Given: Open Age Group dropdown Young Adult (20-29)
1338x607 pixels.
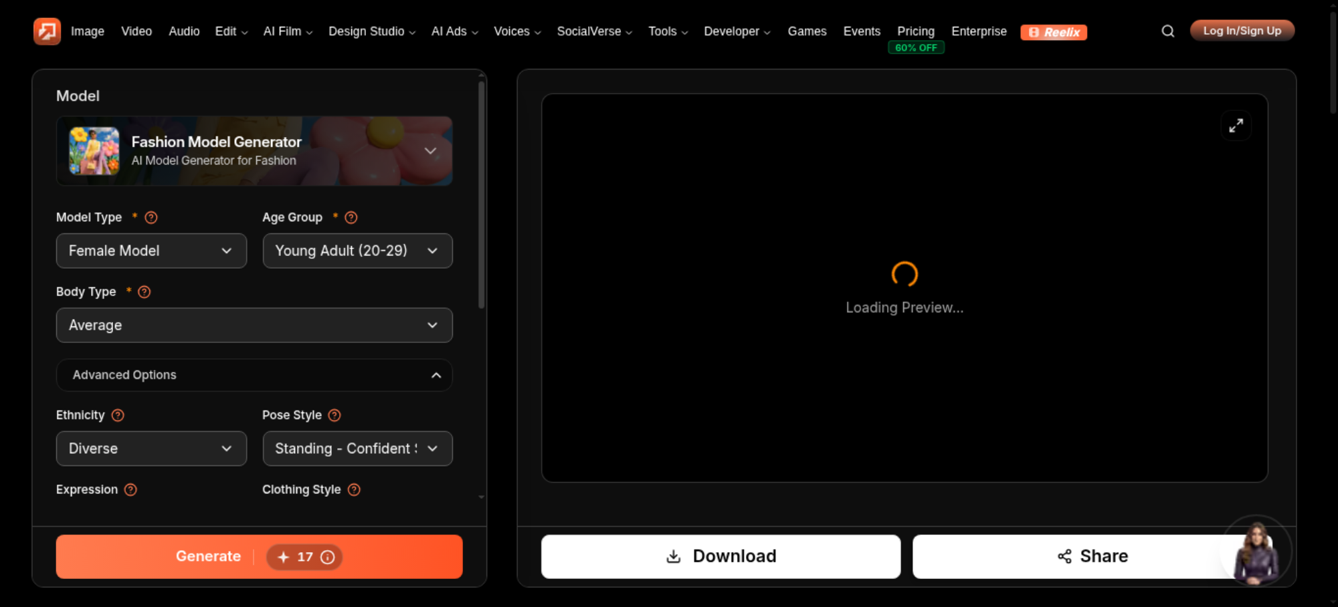Looking at the screenshot, I should pos(357,251).
